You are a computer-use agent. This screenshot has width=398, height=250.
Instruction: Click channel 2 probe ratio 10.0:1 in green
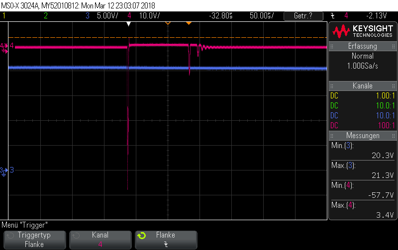point(385,106)
